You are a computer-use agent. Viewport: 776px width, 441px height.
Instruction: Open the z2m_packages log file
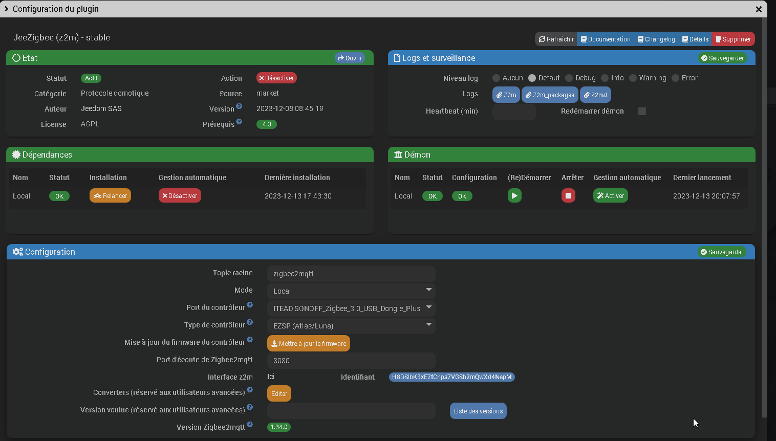[550, 95]
